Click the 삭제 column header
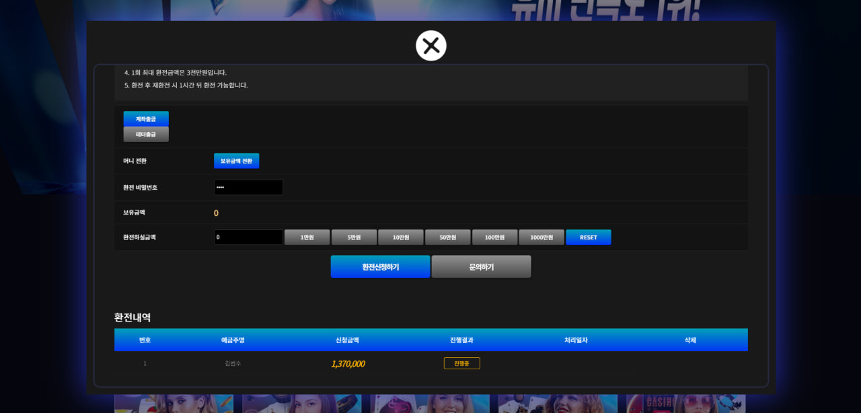The width and height of the screenshot is (861, 413). coord(690,340)
